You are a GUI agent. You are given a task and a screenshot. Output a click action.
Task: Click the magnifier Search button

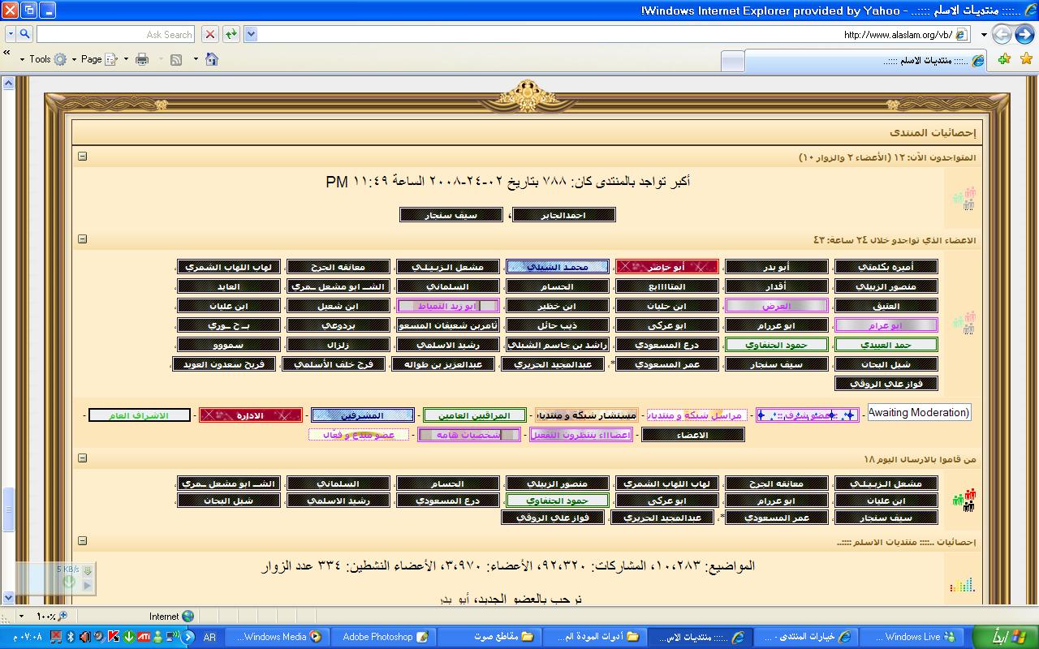coord(24,34)
